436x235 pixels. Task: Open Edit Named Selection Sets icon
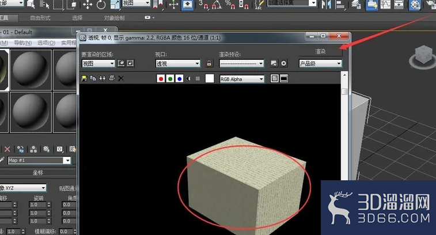point(259,5)
